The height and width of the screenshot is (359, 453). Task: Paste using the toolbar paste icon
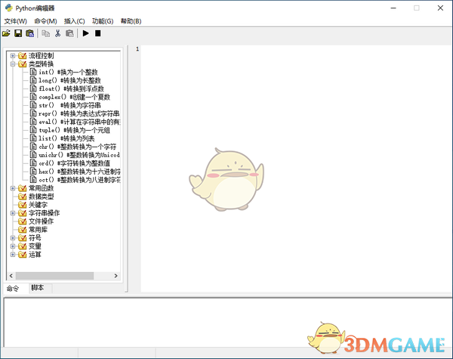[69, 33]
